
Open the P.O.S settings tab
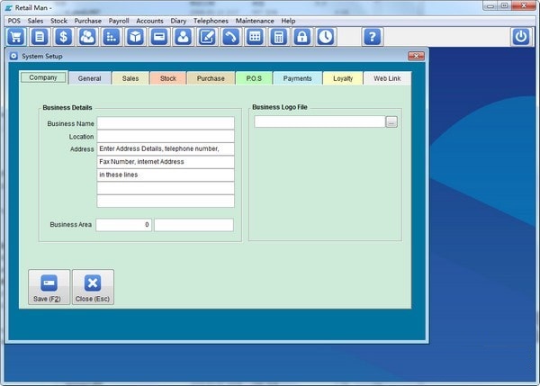[x=254, y=78]
